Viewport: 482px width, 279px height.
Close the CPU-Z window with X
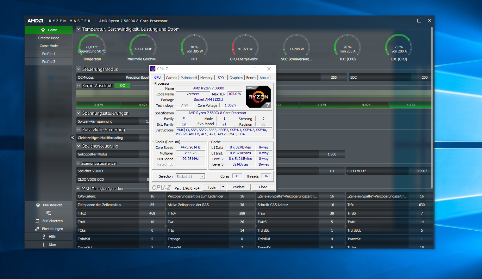tap(269, 69)
